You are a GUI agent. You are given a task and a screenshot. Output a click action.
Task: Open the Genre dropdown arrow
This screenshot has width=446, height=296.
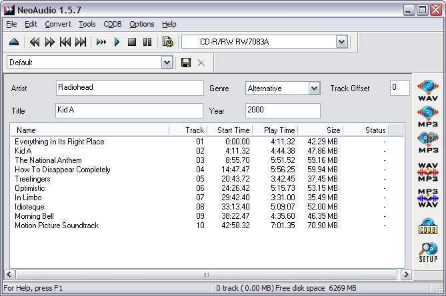click(314, 88)
